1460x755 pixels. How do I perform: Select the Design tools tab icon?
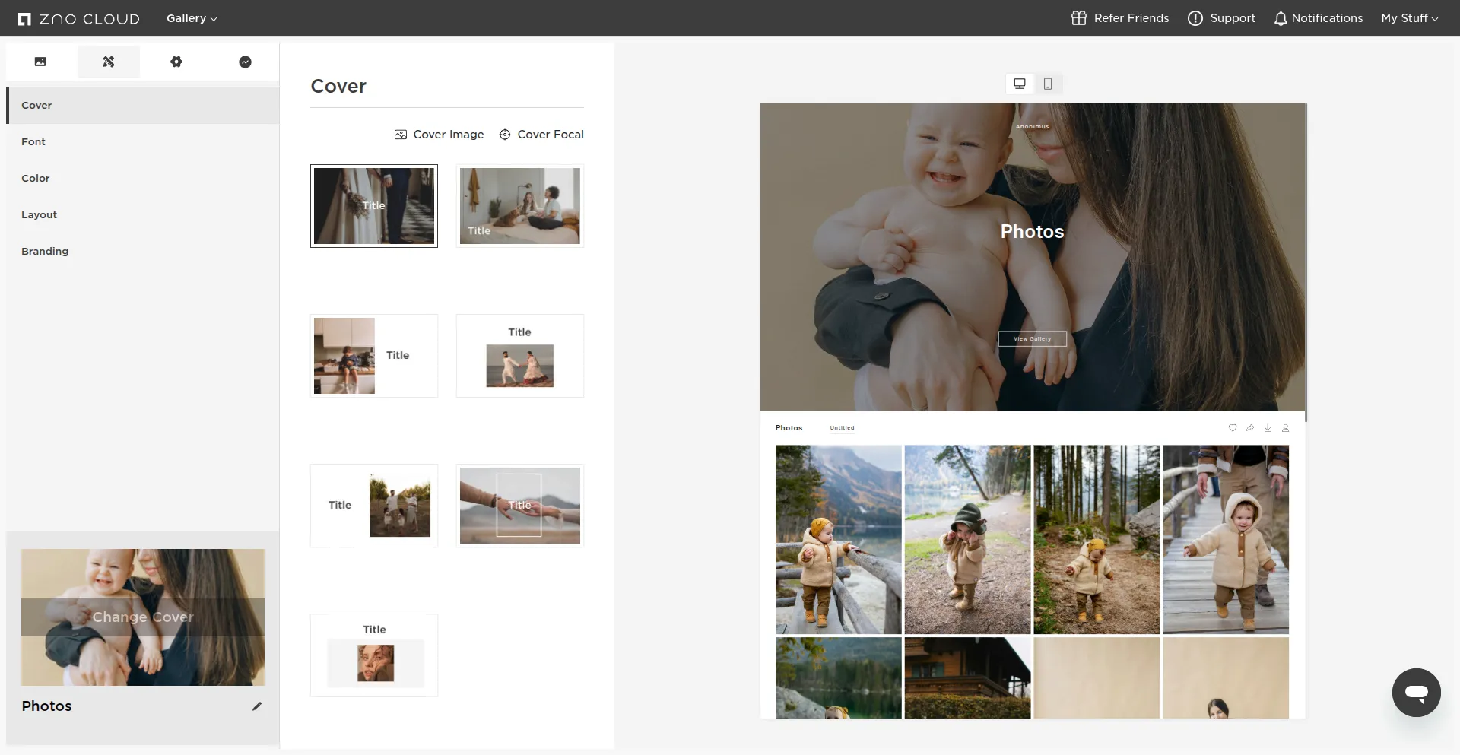(x=109, y=62)
